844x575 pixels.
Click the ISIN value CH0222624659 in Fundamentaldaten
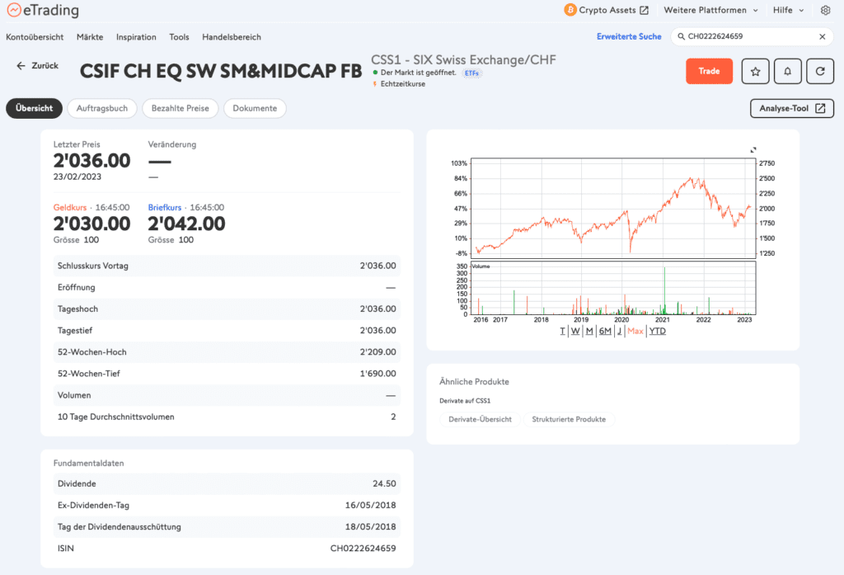(x=363, y=549)
